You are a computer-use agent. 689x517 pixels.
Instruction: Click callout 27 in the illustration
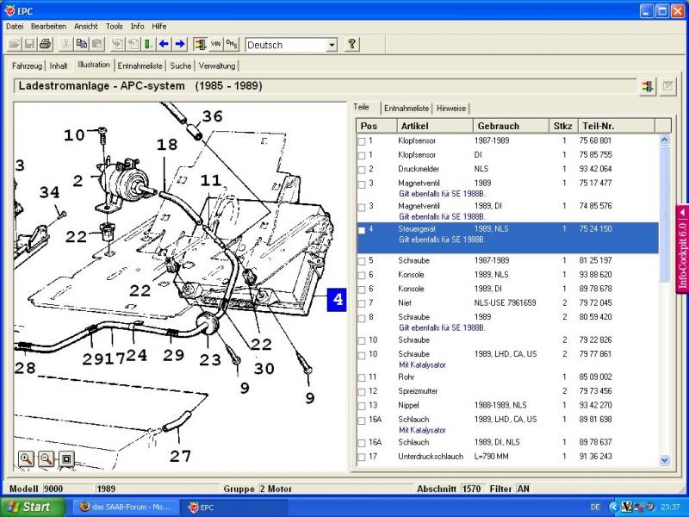[180, 456]
